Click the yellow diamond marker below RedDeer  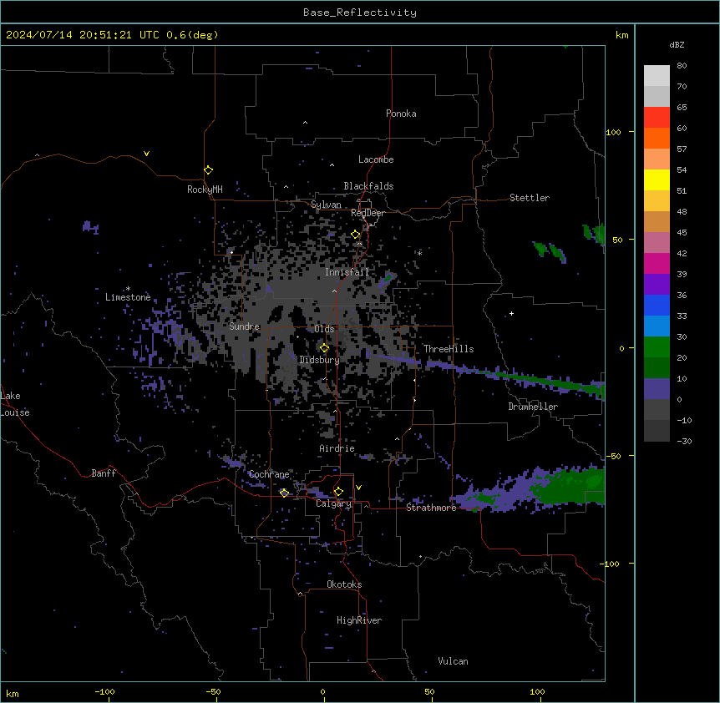coord(356,235)
